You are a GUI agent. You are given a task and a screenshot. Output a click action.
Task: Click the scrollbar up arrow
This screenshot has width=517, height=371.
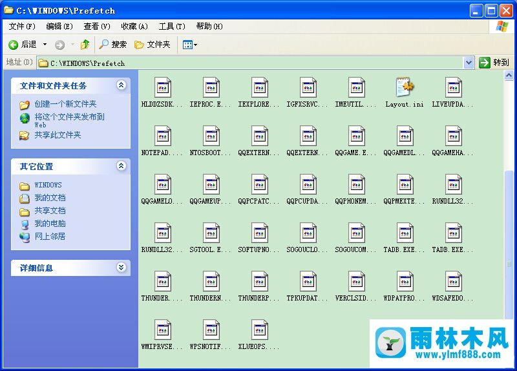(x=509, y=76)
